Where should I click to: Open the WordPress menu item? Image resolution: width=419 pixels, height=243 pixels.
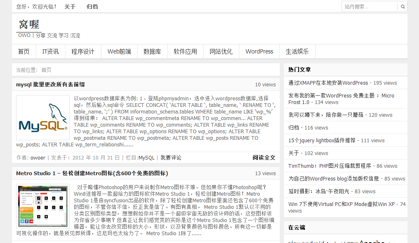pos(259,51)
